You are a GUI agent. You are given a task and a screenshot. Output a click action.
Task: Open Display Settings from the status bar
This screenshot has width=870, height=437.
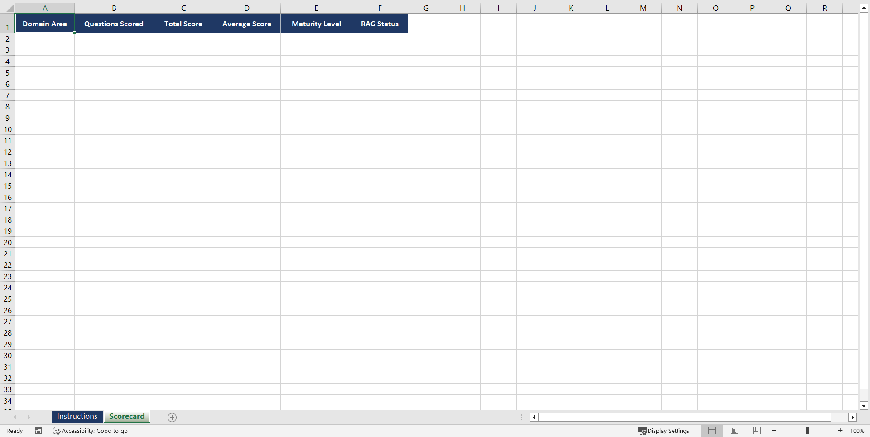[x=664, y=431]
